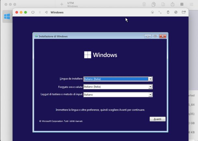Open the 'Lingua da installare' dropdown
The image size is (198, 141).
click(150, 79)
